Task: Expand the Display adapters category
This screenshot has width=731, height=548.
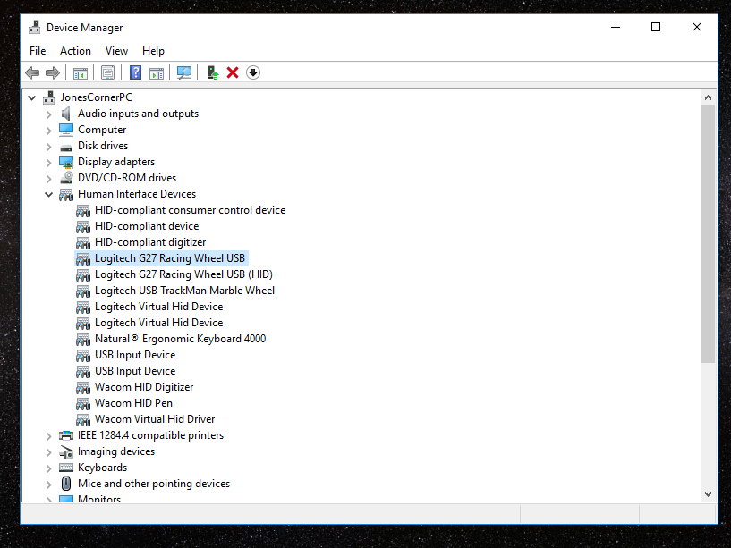Action: (x=48, y=163)
